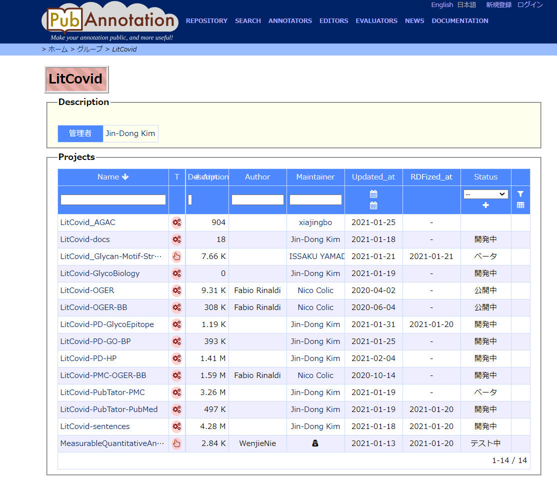Click the Jin-Dong Kim manager link
The height and width of the screenshot is (482, 557).
tap(130, 133)
